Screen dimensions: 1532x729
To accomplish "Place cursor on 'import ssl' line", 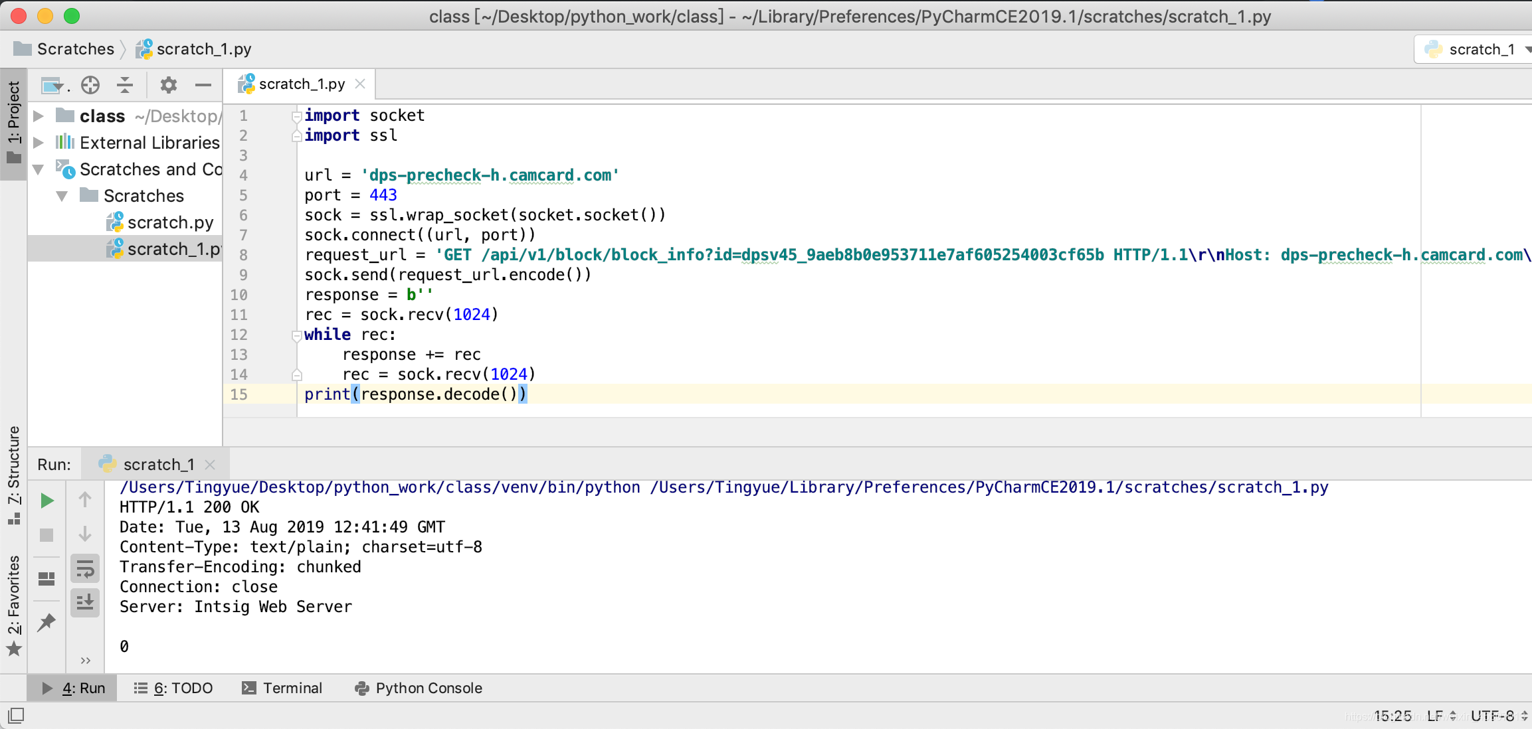I will (351, 135).
